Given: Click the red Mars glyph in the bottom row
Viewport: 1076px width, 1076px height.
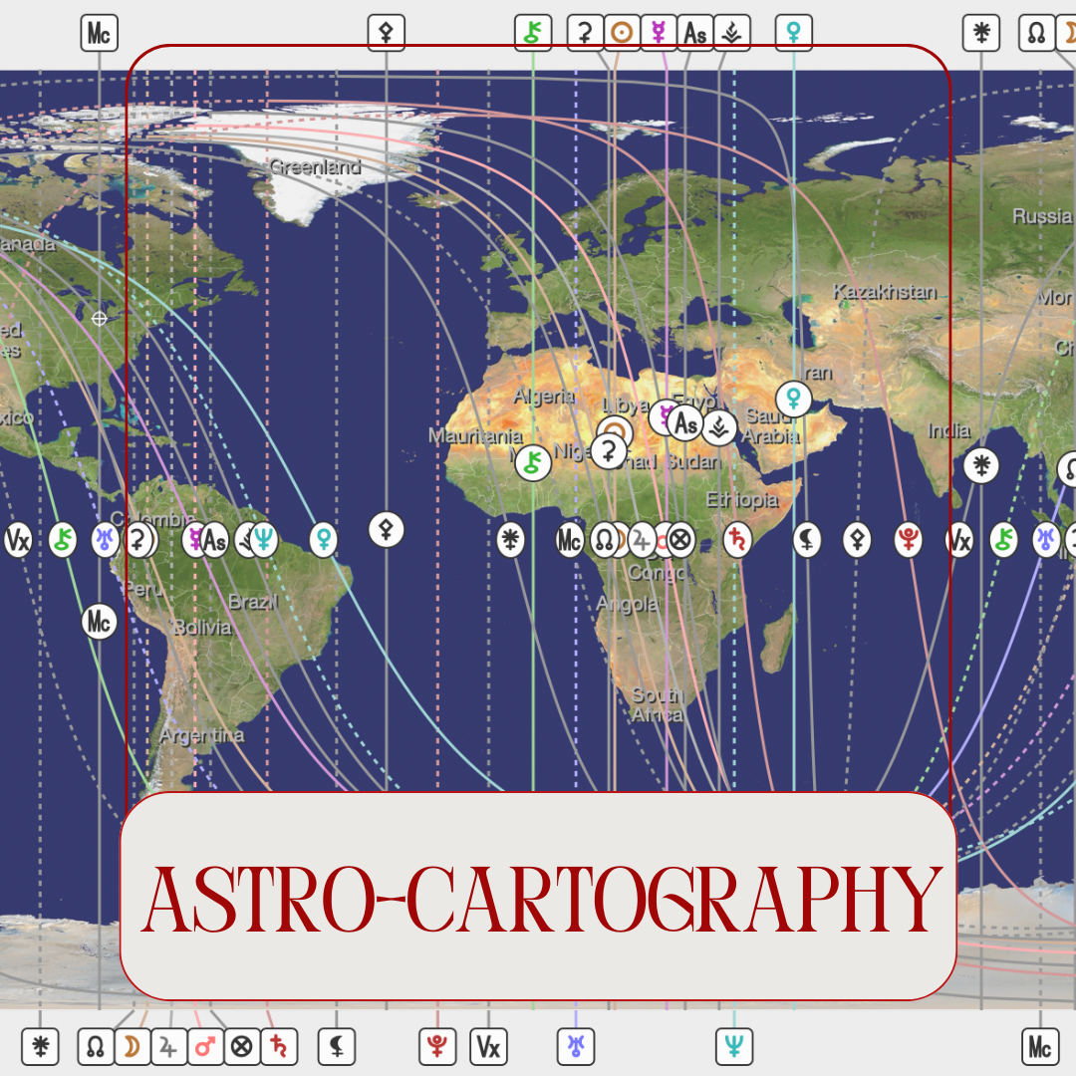Looking at the screenshot, I should click(x=205, y=1047).
